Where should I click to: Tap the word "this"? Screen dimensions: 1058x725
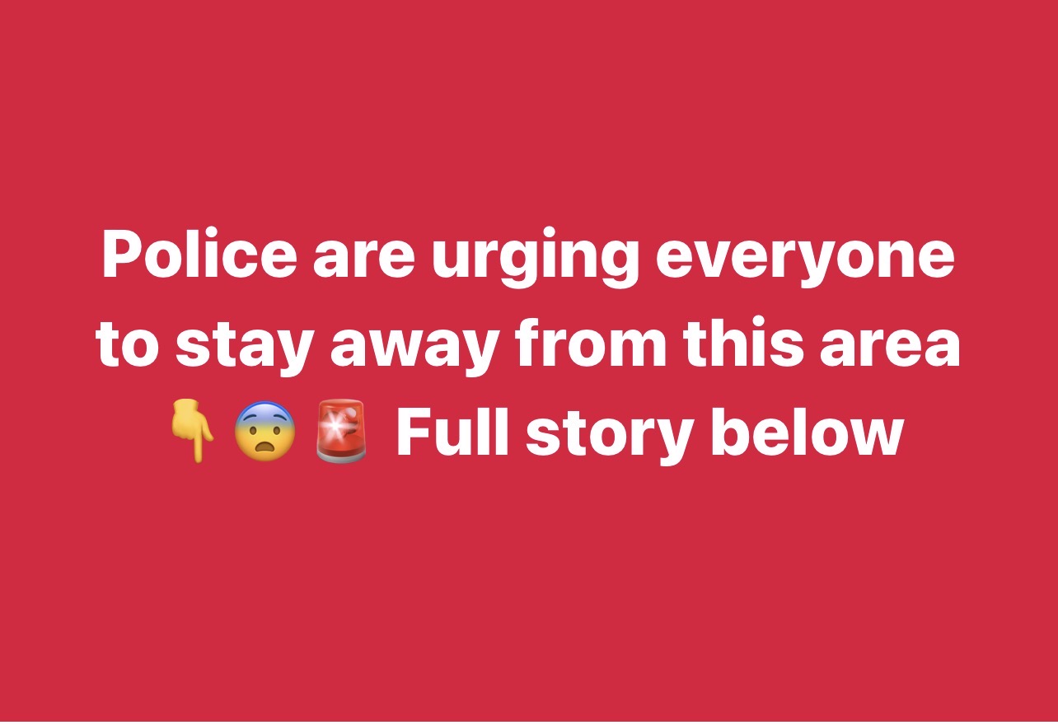(x=742, y=344)
